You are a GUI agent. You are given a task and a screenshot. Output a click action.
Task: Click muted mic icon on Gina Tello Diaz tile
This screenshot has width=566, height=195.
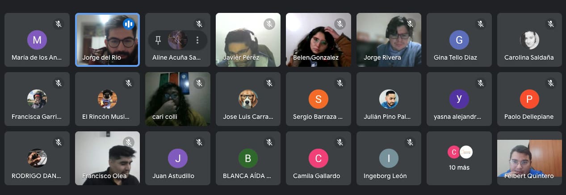tap(481, 24)
